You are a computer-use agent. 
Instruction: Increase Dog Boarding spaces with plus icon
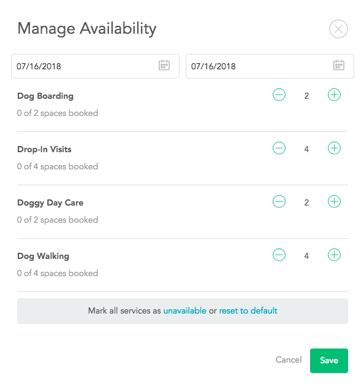[334, 94]
